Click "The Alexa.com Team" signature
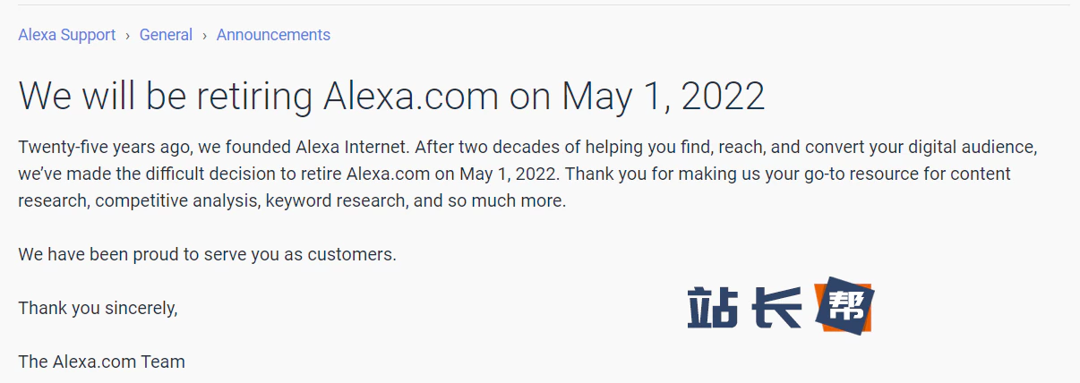This screenshot has height=383, width=1080. (x=101, y=362)
